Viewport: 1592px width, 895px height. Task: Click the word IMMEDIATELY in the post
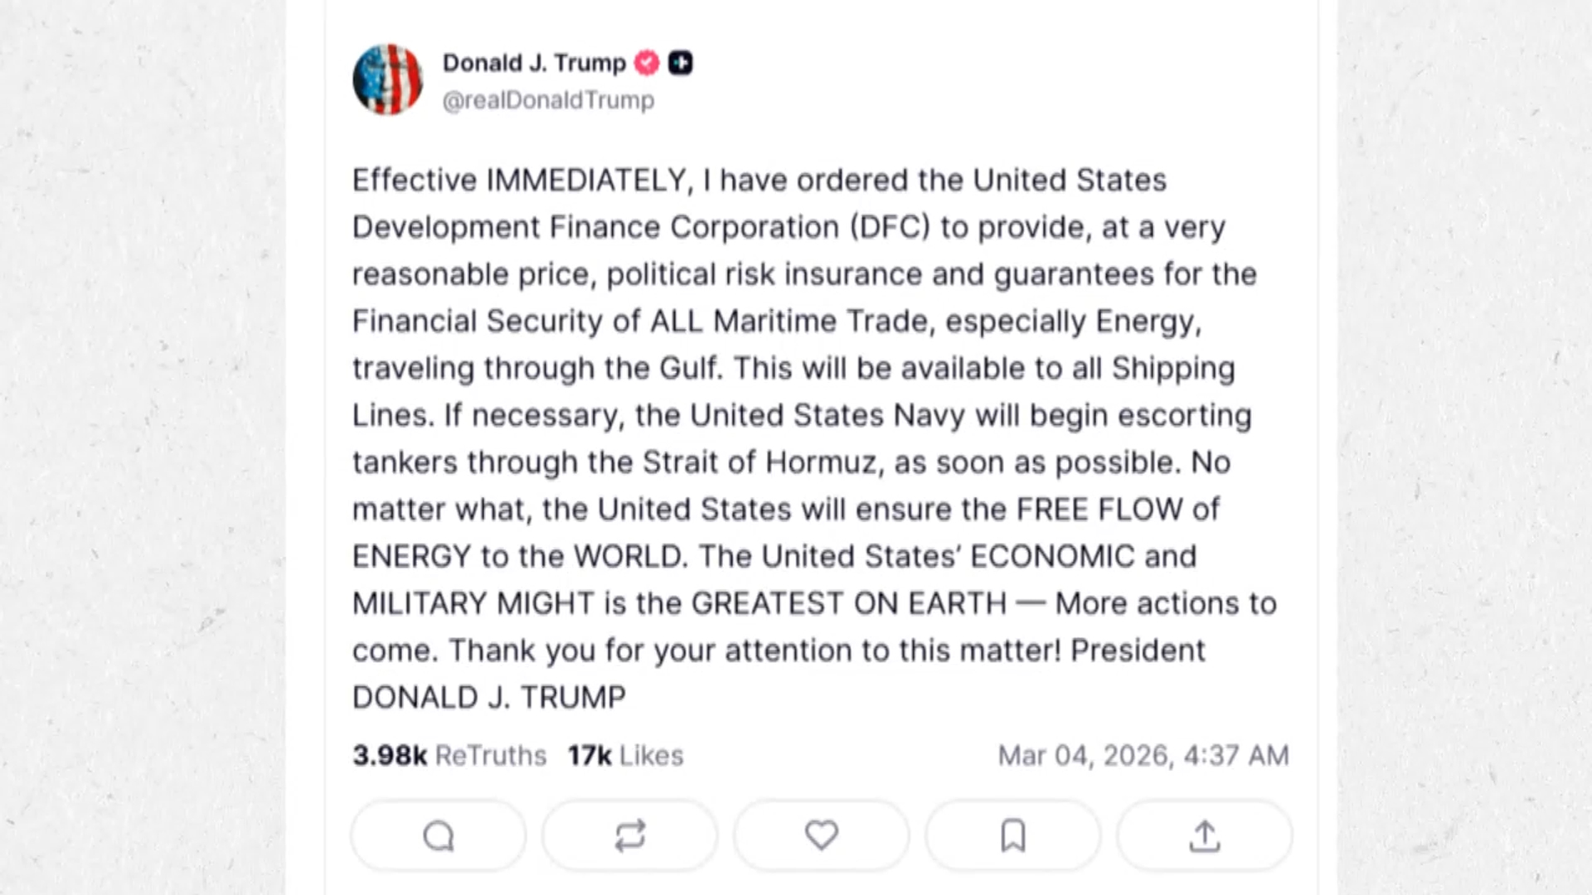tap(585, 181)
